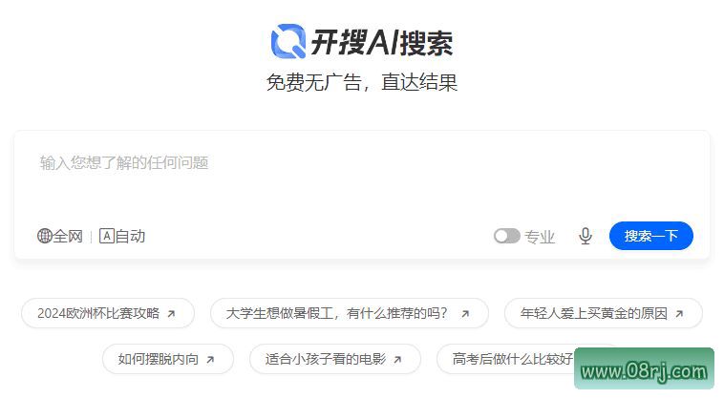
Task: Choose the 适合小孩子看的电影 suggested query
Action: pyautogui.click(x=334, y=359)
